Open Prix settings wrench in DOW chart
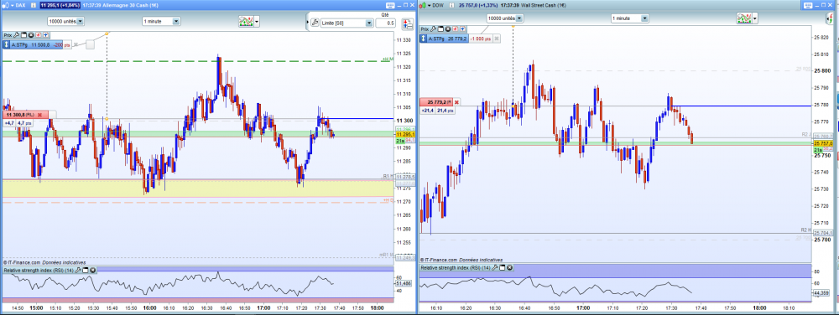 coord(434,28)
